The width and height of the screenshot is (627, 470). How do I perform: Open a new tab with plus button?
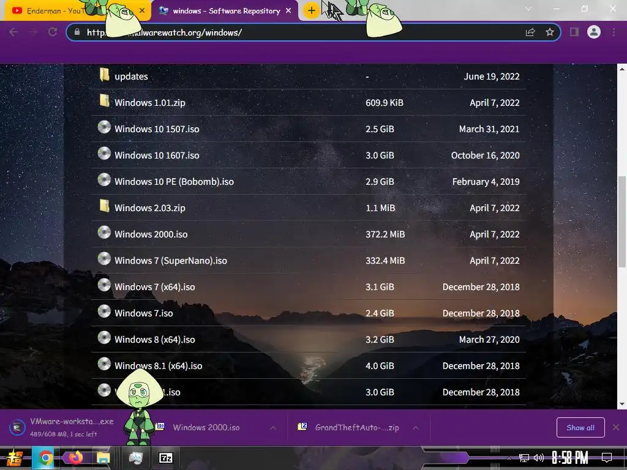(x=312, y=11)
